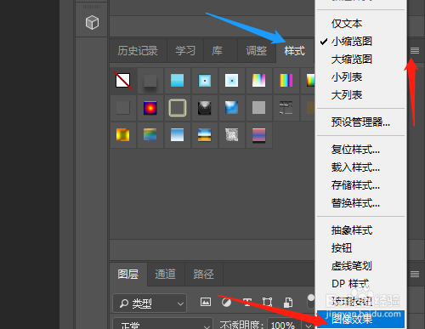This screenshot has width=425, height=329.
Task: Load the 虚线笔划 style set
Action: click(x=360, y=266)
